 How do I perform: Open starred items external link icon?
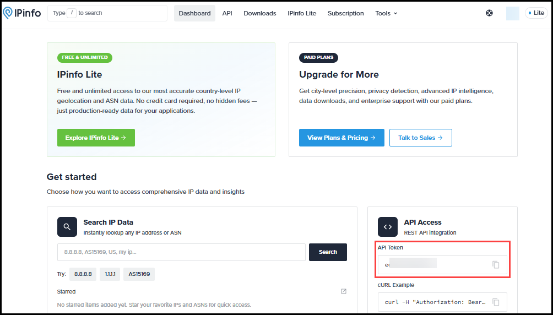[344, 291]
